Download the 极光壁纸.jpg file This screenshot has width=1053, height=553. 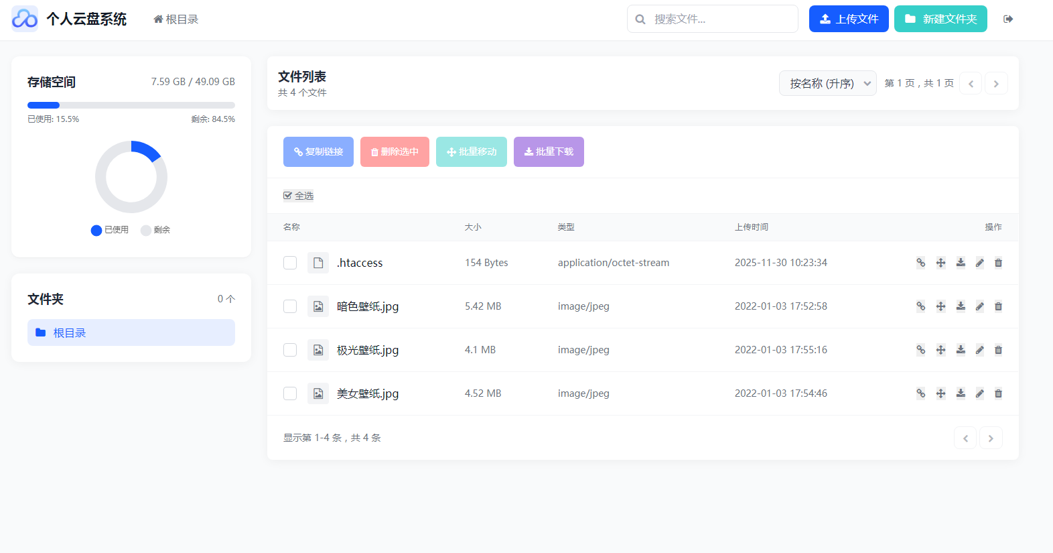(961, 350)
